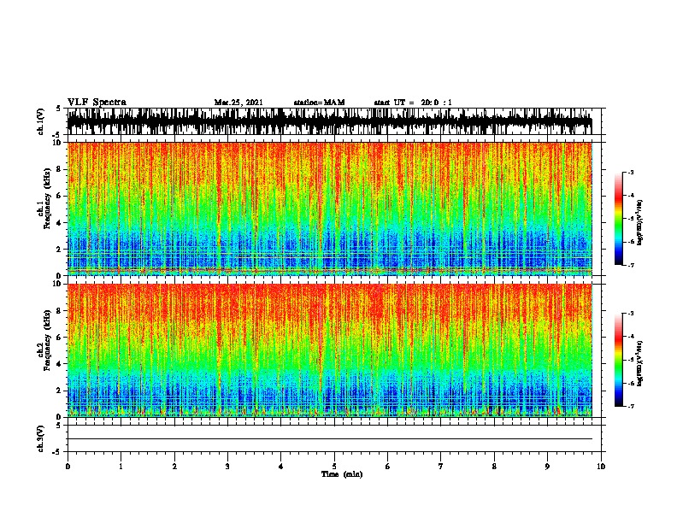Click the ch.2 "Frequency (kHz)" axis label
677x523 pixels.
(x=47, y=340)
